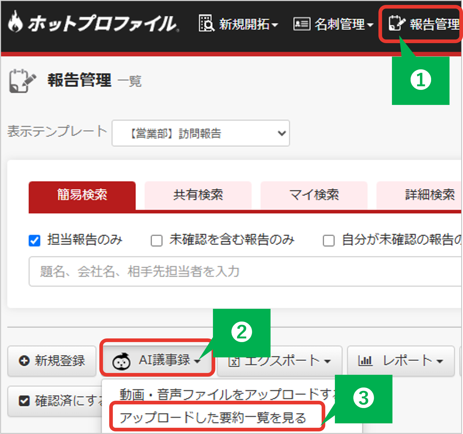This screenshot has height=434, width=463.
Task: Click the Excel icon on エクスポート
Action: pos(233,361)
